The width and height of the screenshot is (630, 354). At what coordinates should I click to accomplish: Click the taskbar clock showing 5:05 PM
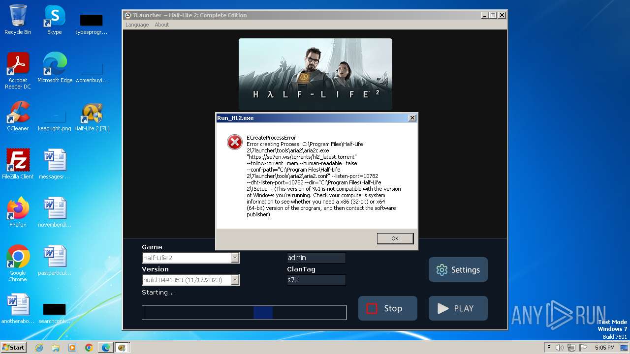tap(604, 348)
